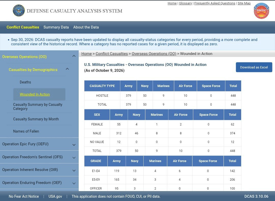Screen dimensions: 275x201
Task: Open the About the Data tab
Action: 86,27
